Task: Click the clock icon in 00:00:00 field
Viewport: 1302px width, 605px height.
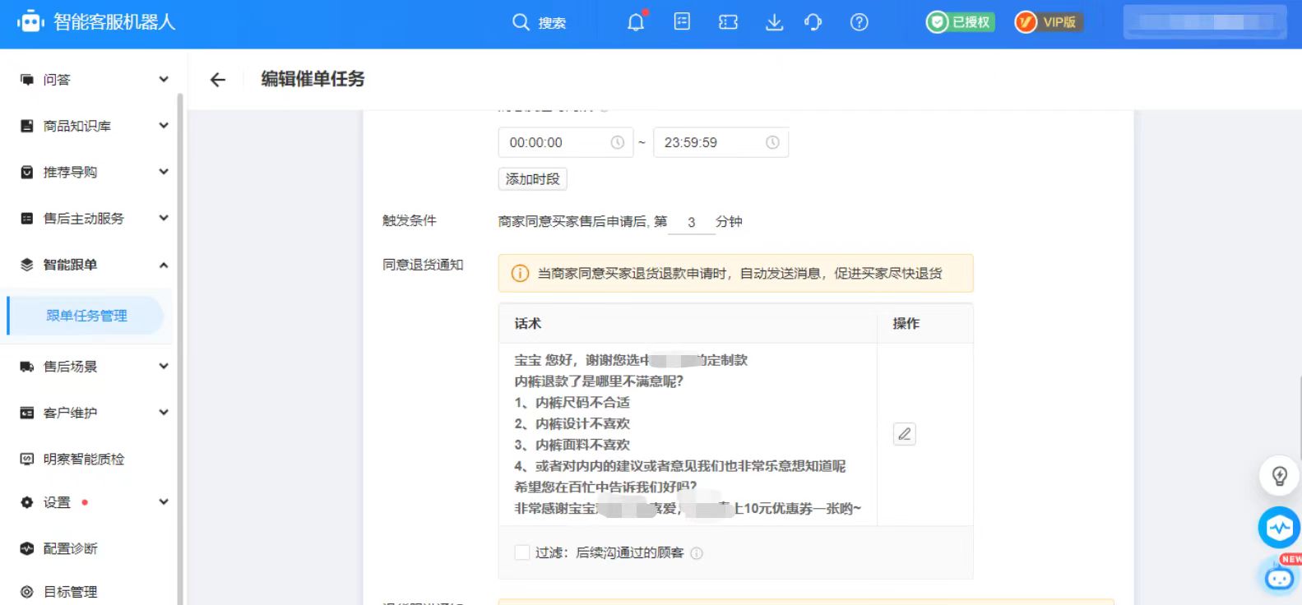Action: pos(617,142)
